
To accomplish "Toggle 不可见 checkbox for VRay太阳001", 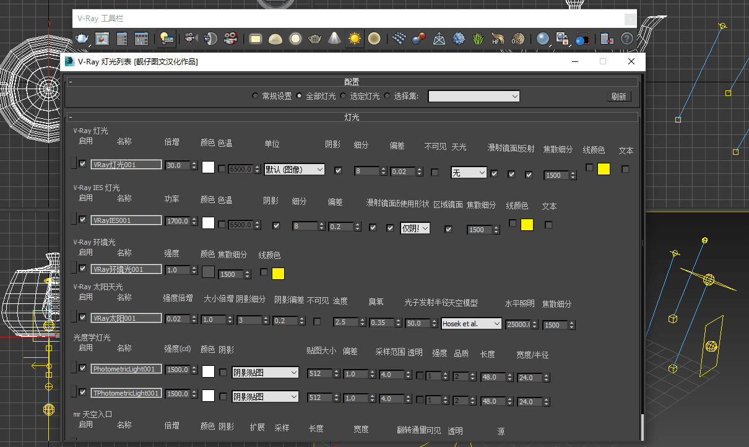I will coord(318,321).
